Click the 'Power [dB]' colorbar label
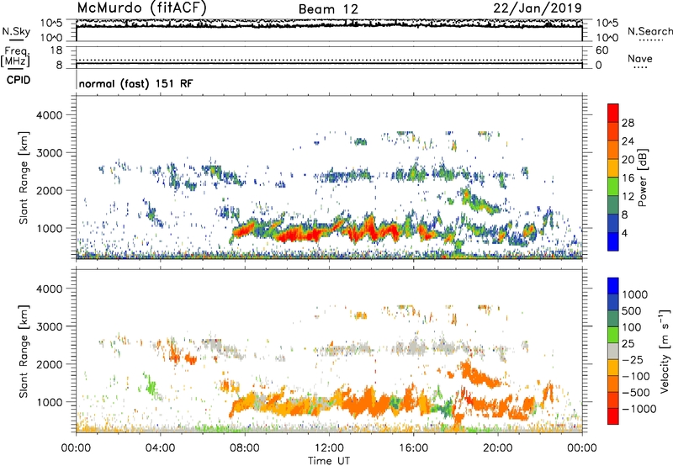The width and height of the screenshot is (673, 466). click(x=643, y=177)
